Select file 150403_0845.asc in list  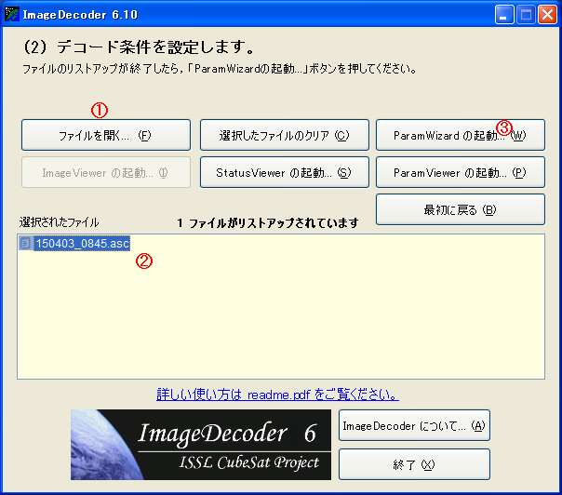(82, 244)
